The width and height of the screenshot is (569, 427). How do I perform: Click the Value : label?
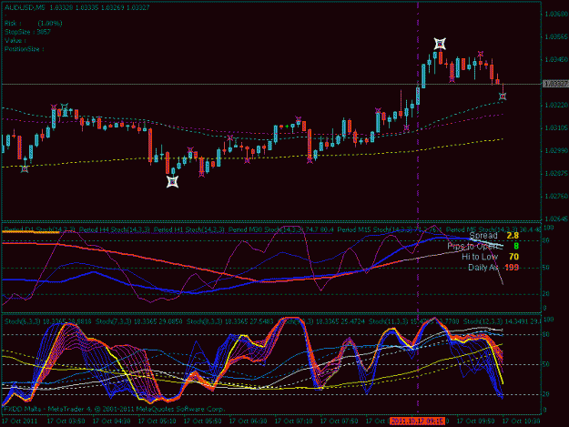pyautogui.click(x=15, y=41)
